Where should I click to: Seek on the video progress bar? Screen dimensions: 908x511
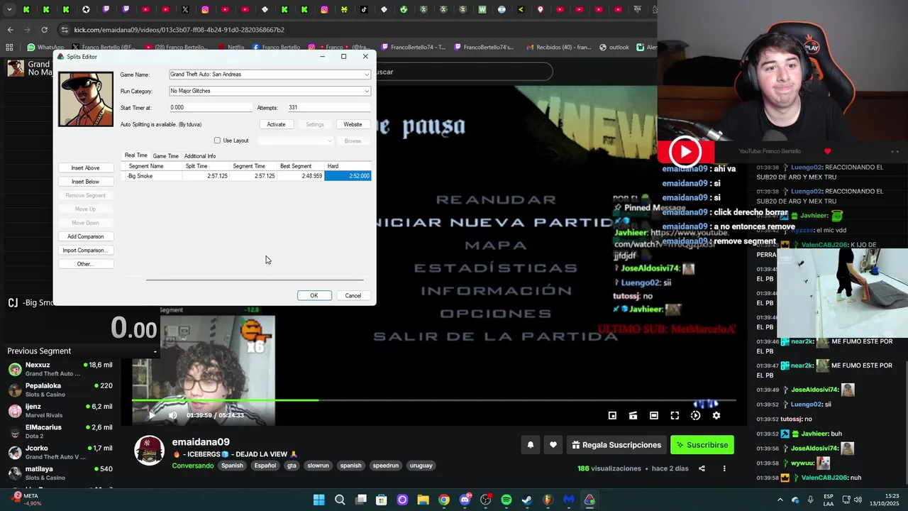(x=434, y=400)
